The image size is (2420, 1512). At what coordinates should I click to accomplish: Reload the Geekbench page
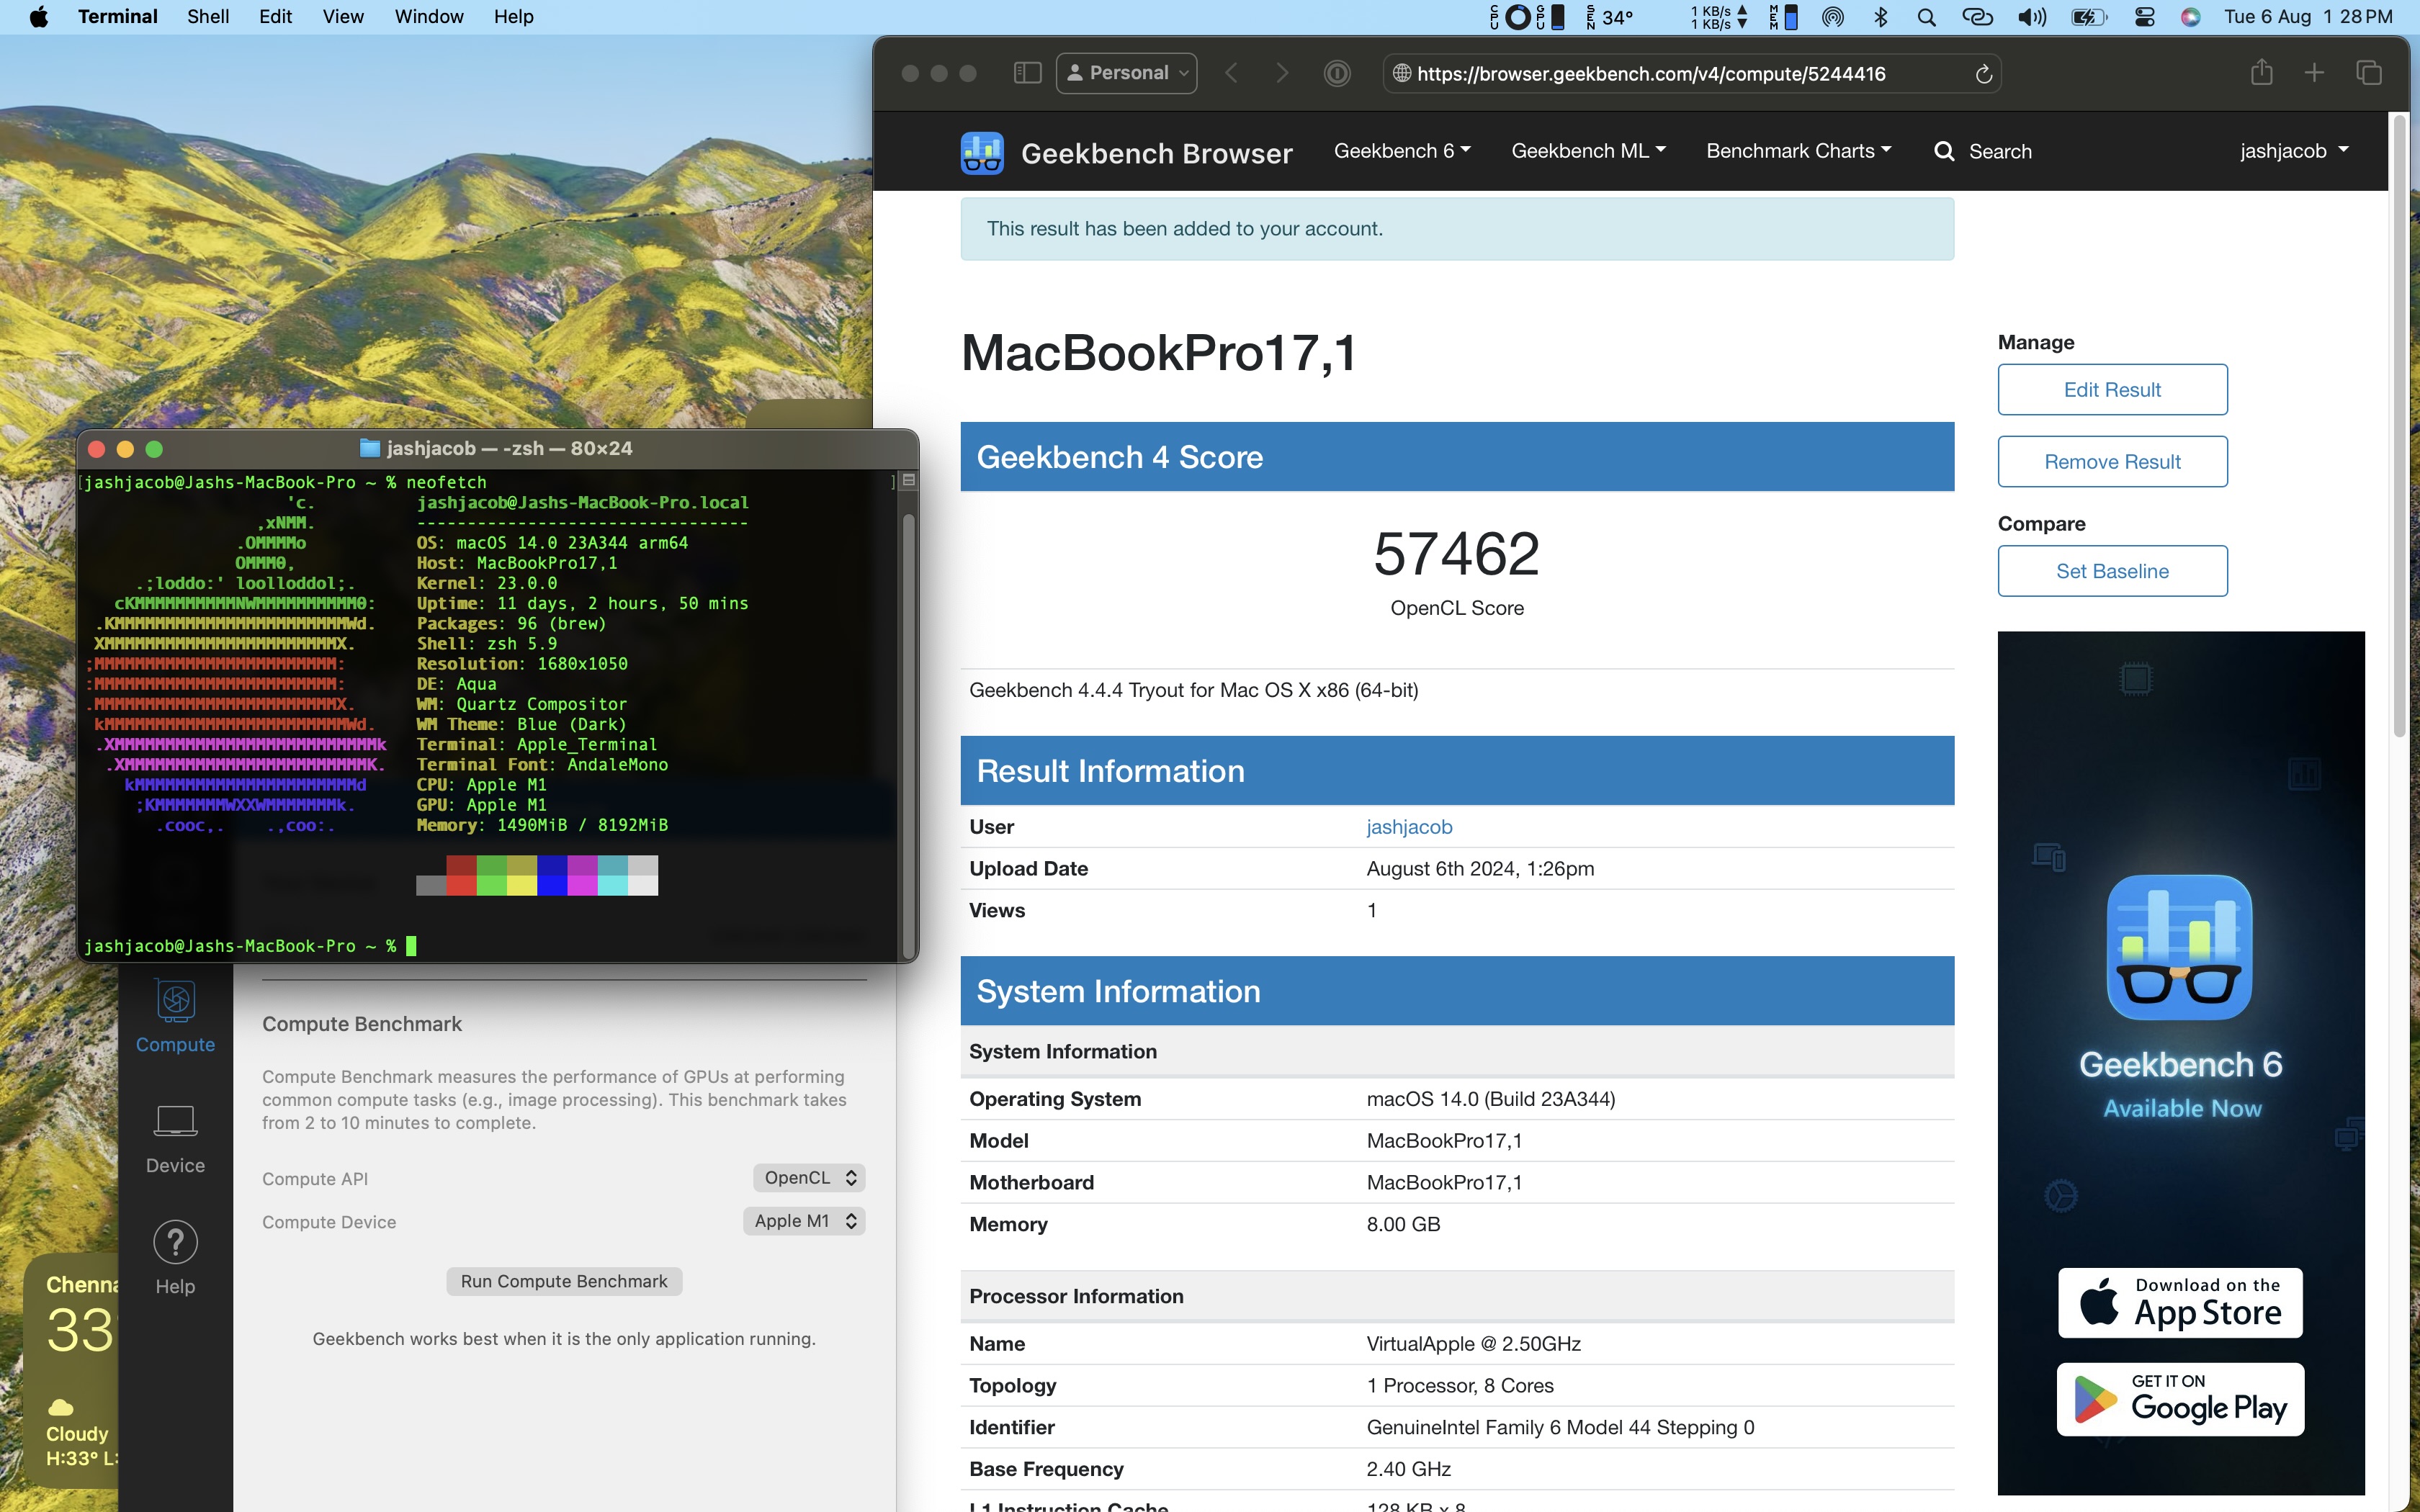pyautogui.click(x=1984, y=74)
